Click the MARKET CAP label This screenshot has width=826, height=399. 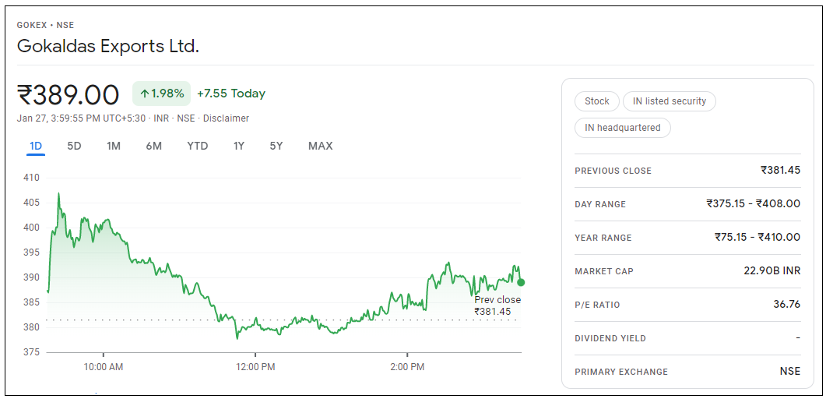point(604,271)
